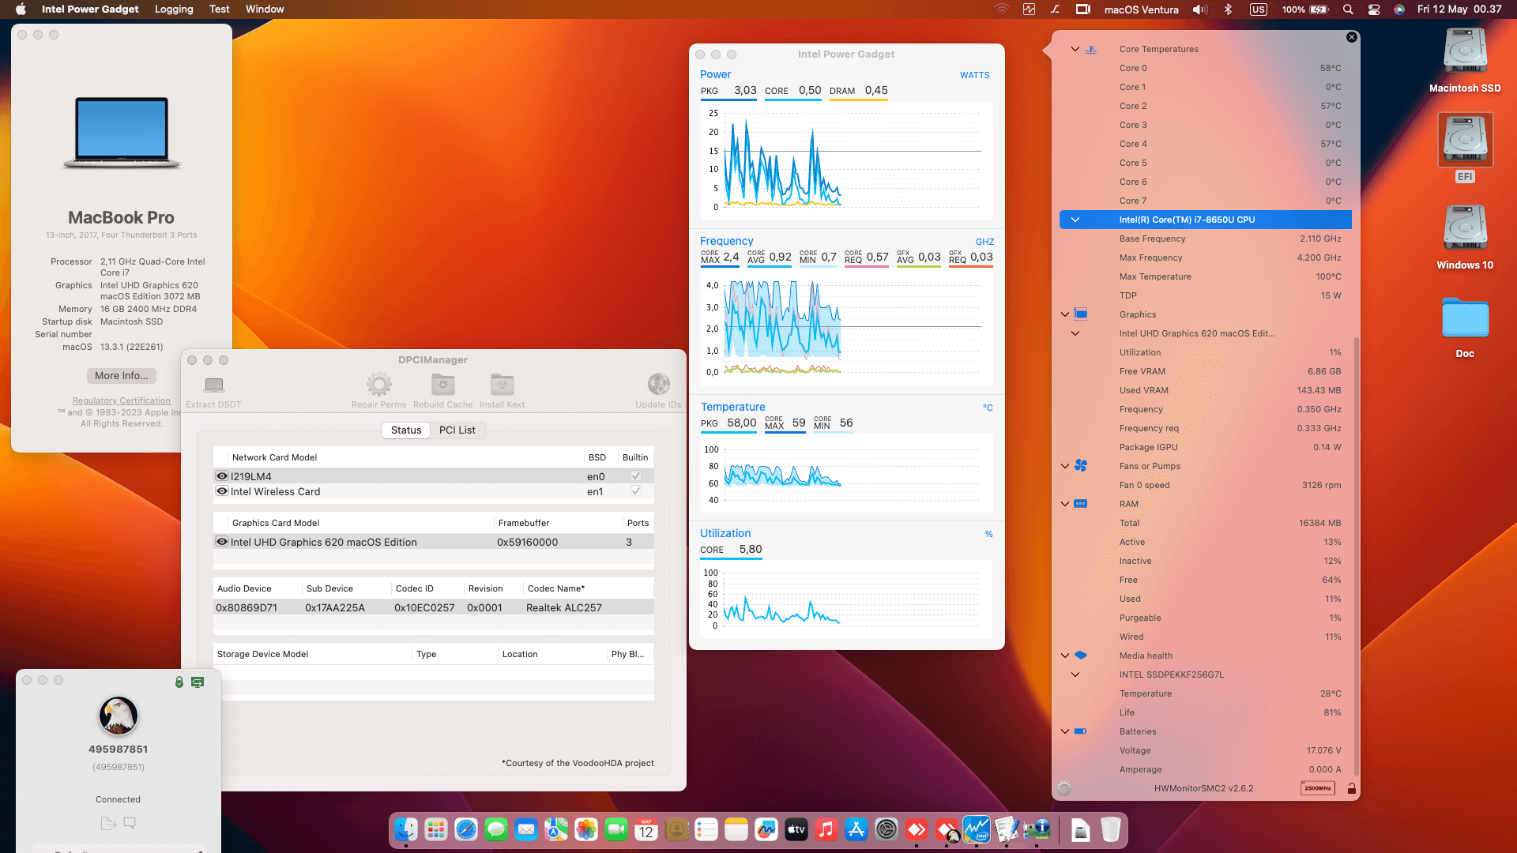Switch to the PCI List tab
Screen dimensions: 1517x853
[457, 430]
